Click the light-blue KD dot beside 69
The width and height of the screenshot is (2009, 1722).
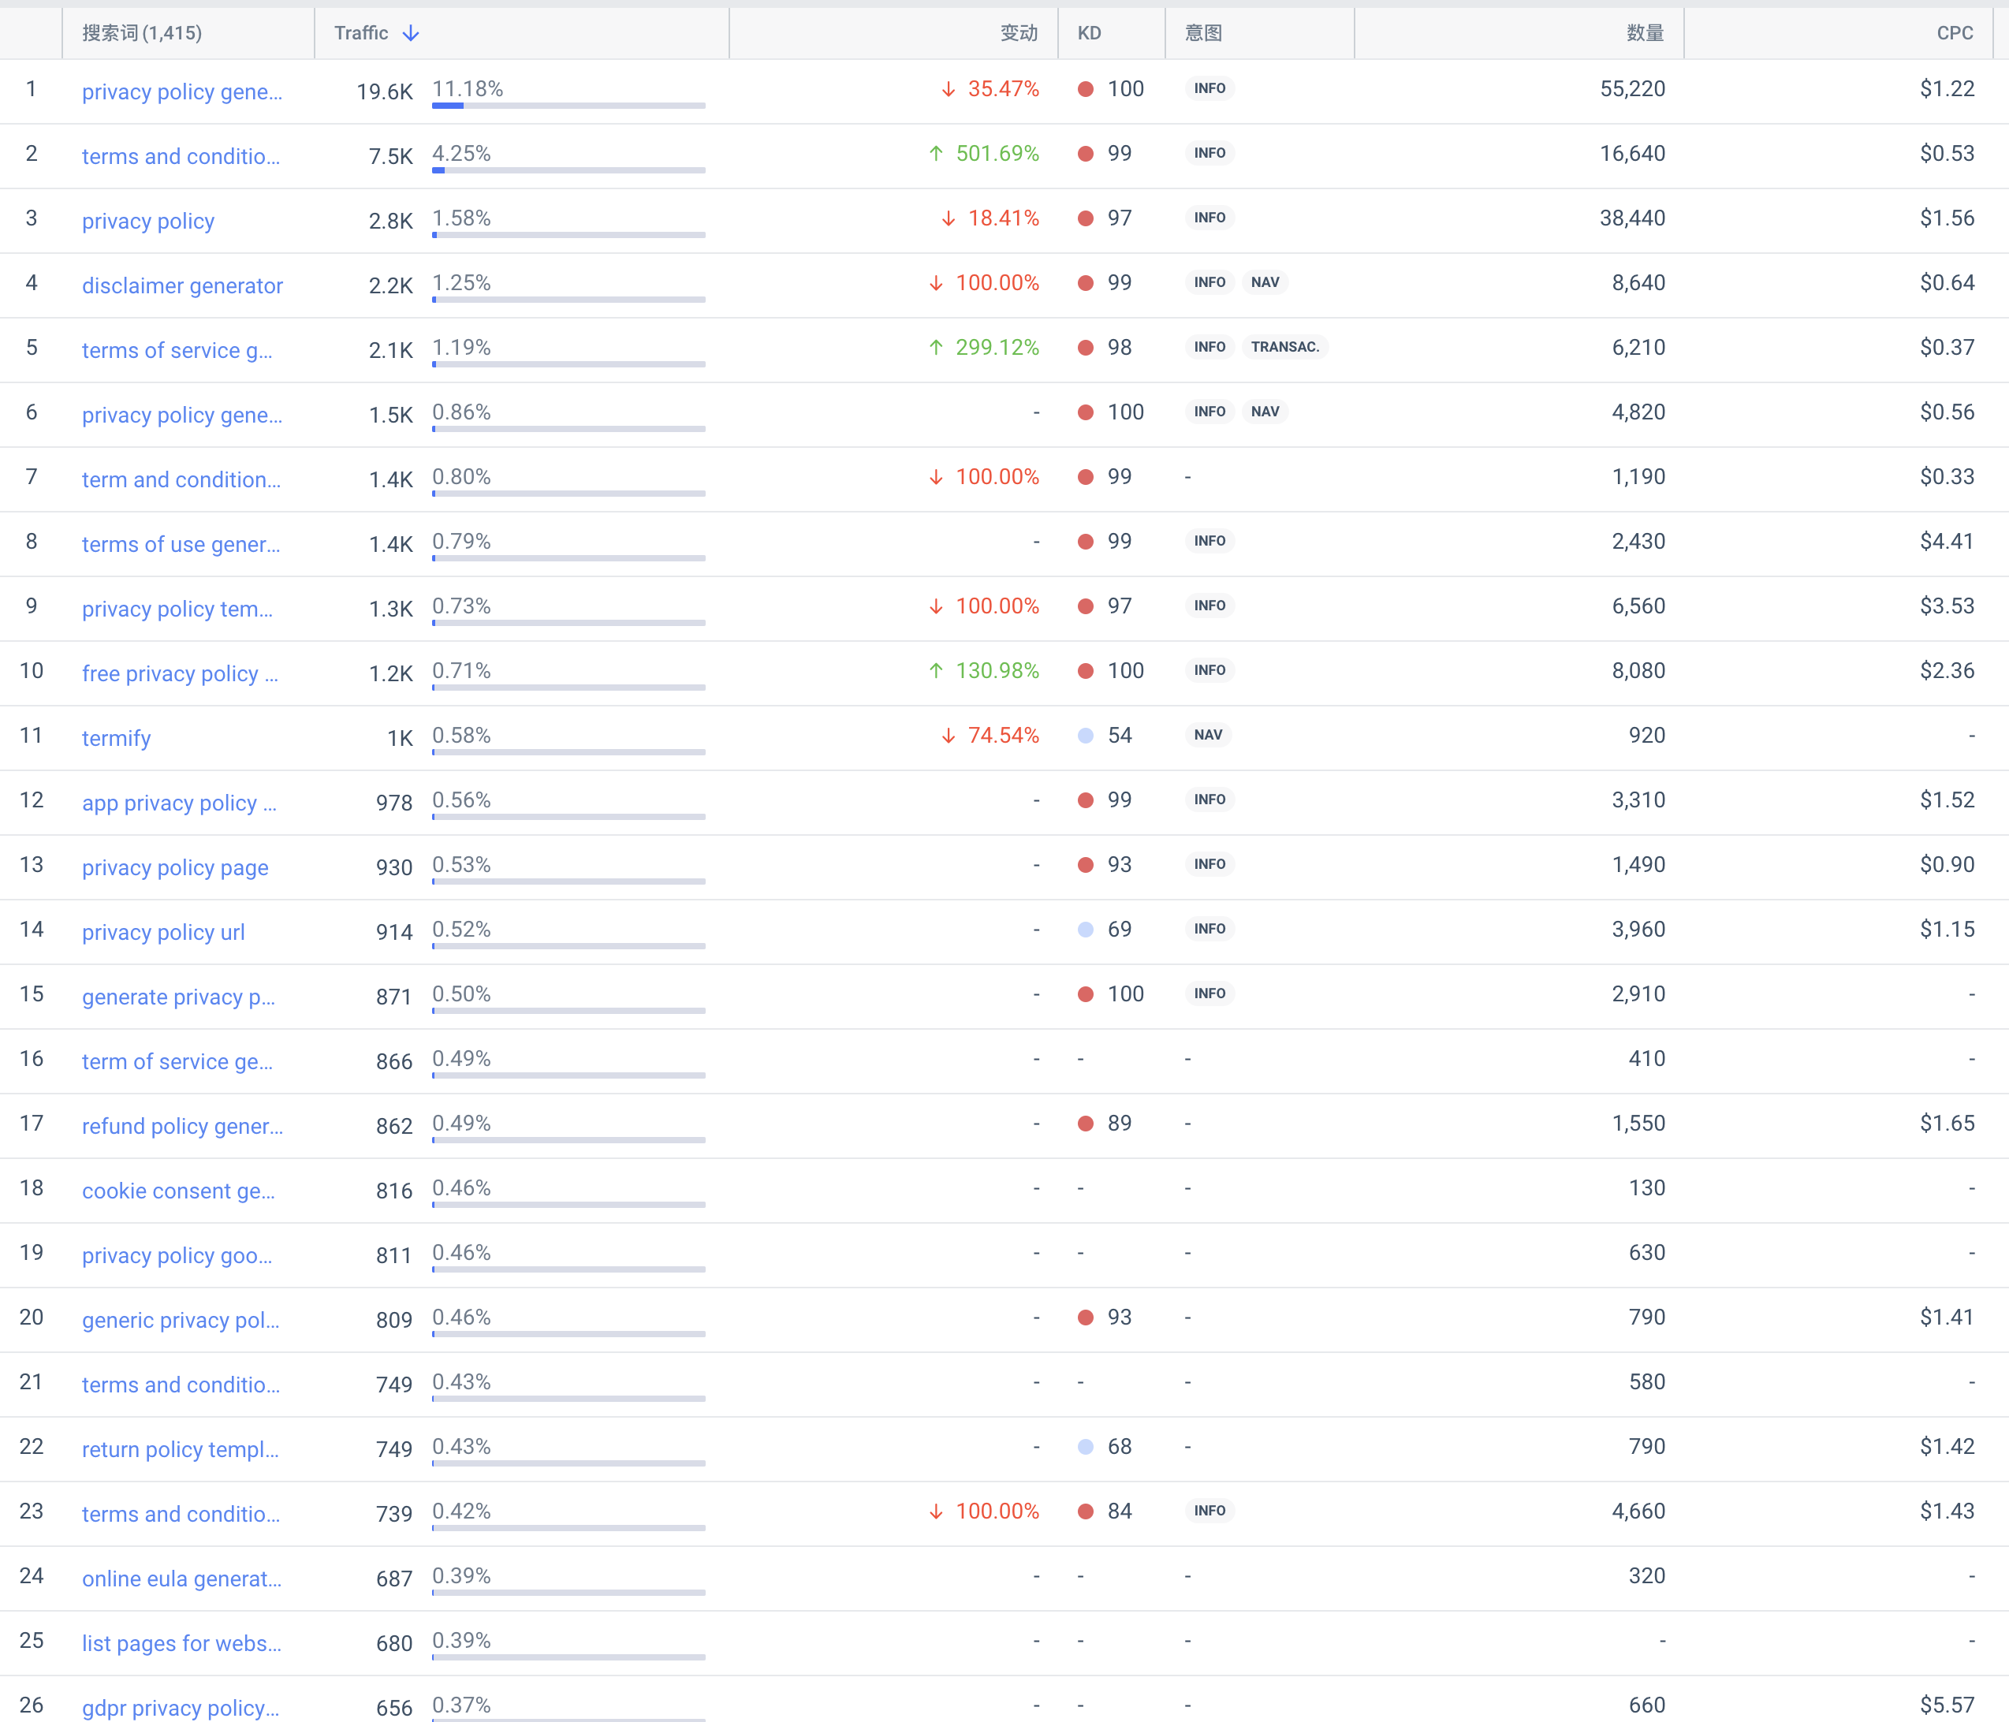click(1086, 930)
